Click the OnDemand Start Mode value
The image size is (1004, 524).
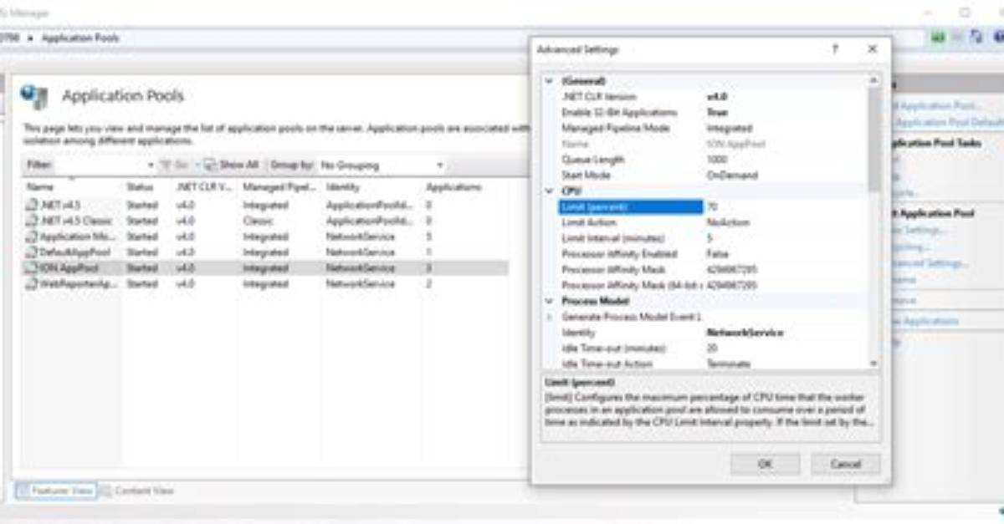point(732,176)
